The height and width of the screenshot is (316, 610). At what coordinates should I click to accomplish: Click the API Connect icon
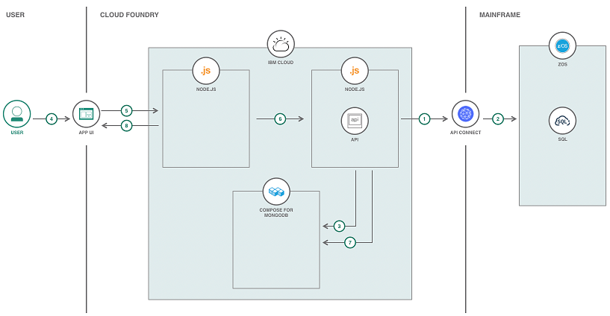[x=465, y=114]
